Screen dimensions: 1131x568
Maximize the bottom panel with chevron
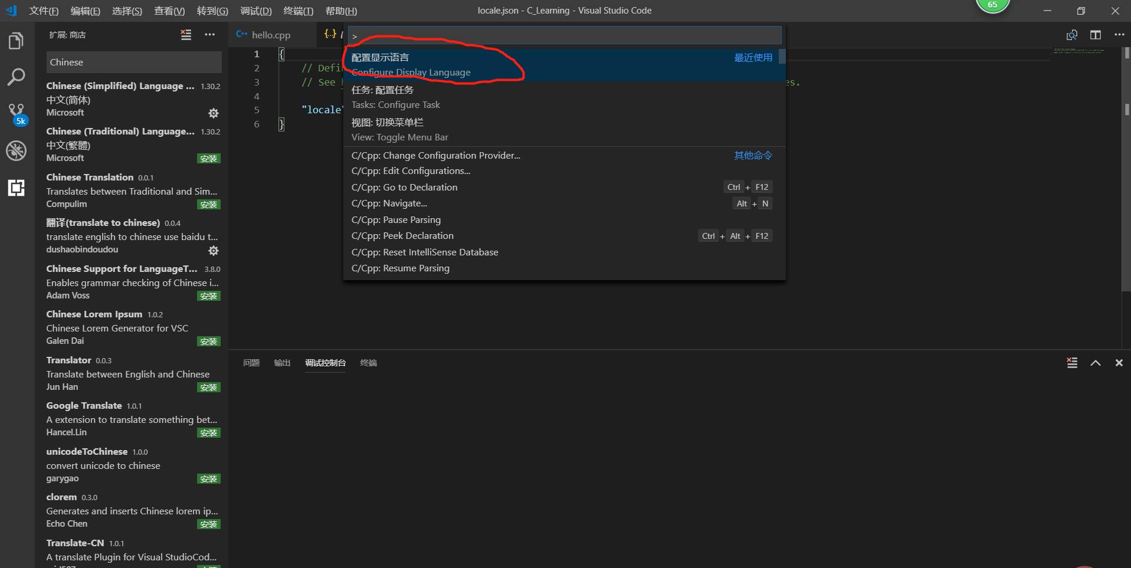[1096, 363]
